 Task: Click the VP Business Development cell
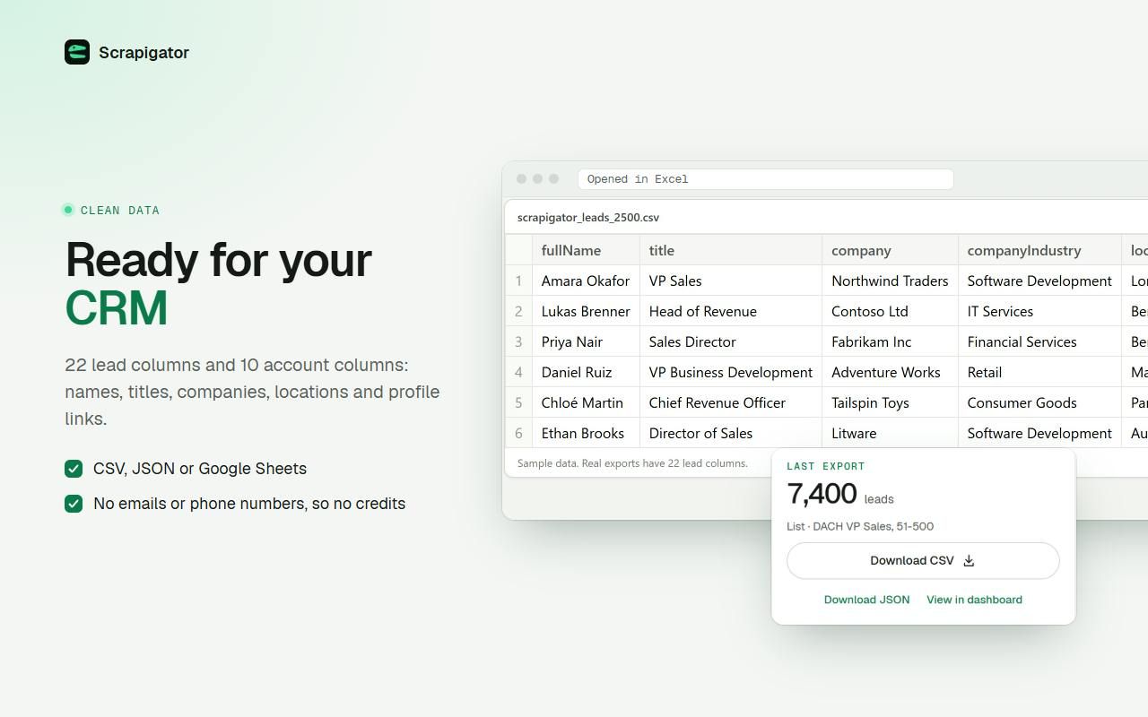click(x=731, y=372)
